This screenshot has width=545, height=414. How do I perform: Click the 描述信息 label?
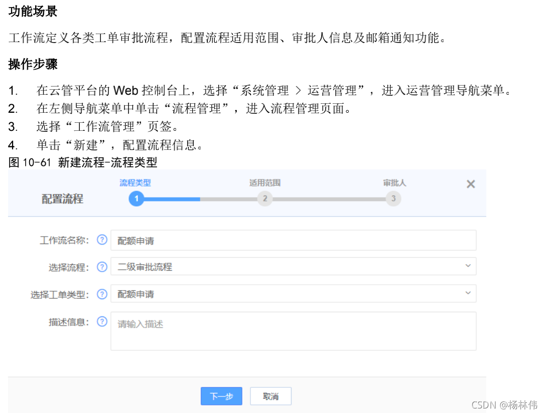tap(69, 322)
